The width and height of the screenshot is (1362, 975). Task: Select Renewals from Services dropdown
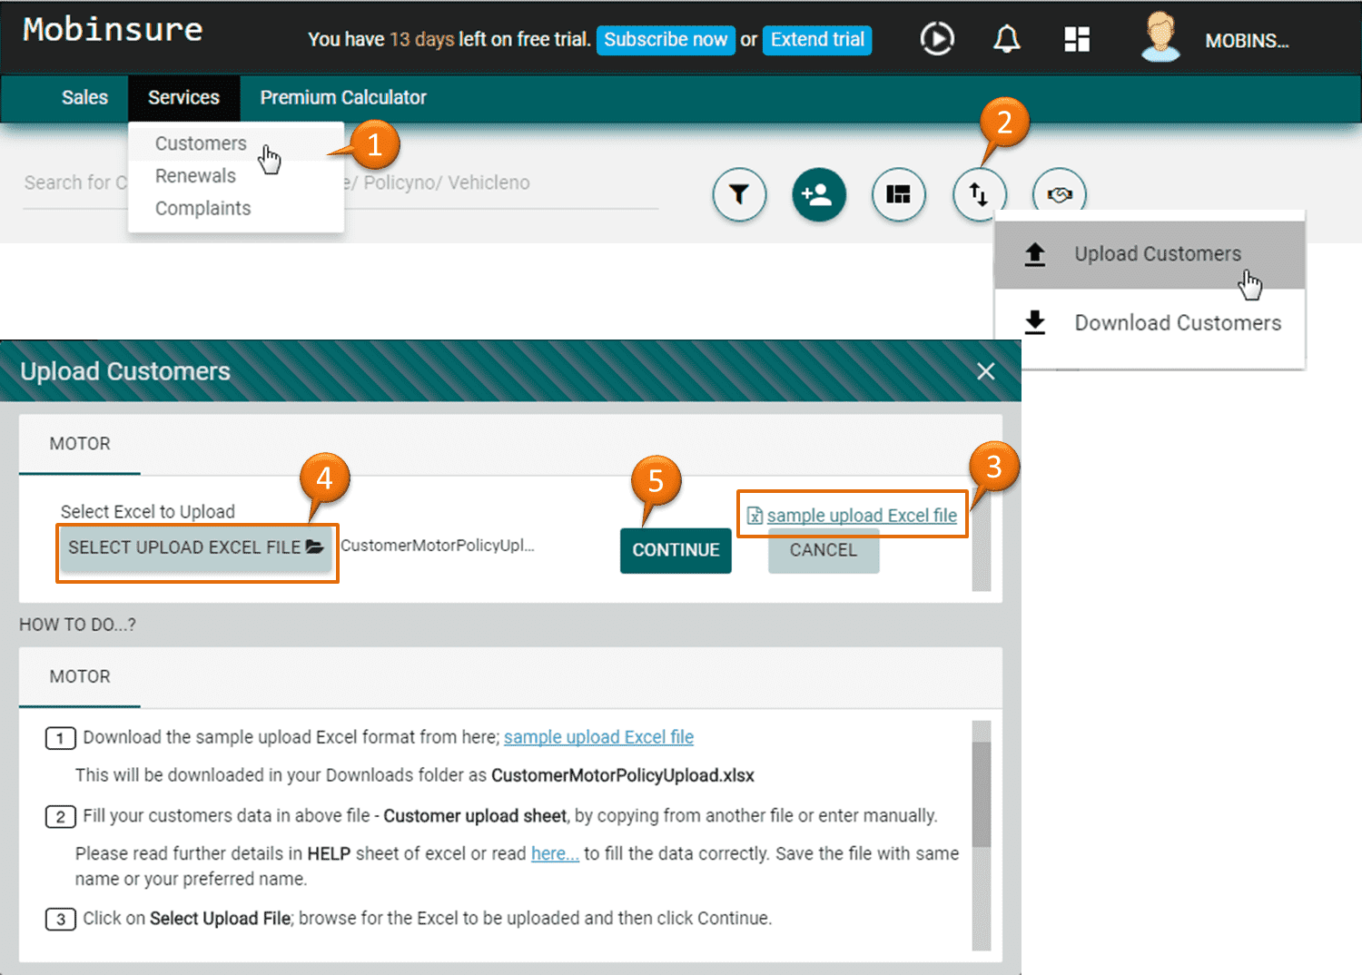(195, 176)
